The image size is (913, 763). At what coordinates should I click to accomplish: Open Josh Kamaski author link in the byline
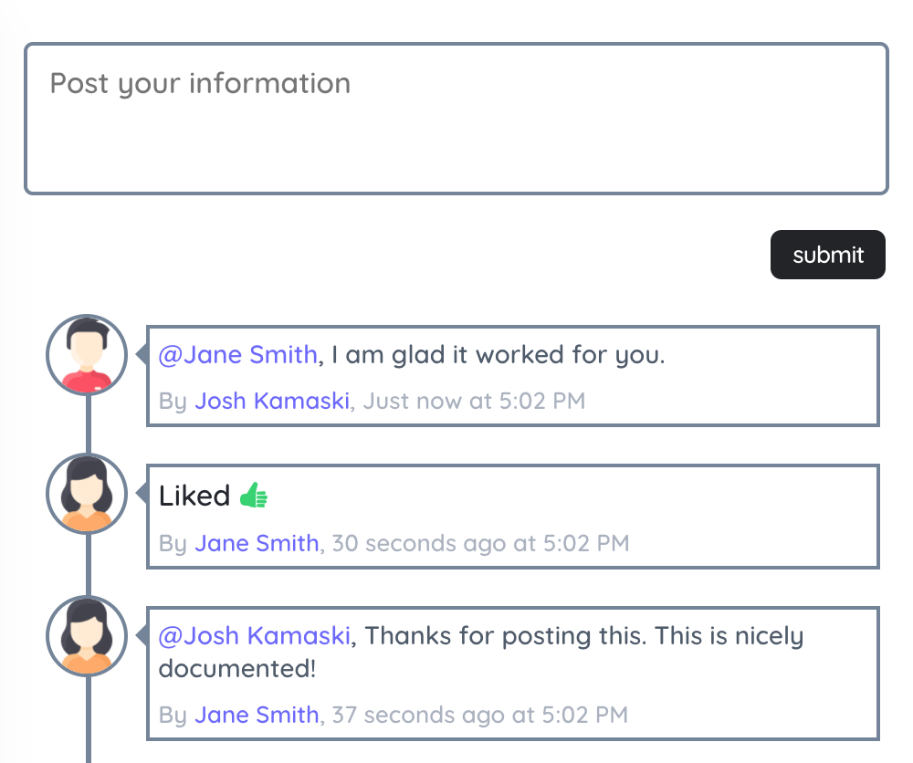pos(272,401)
